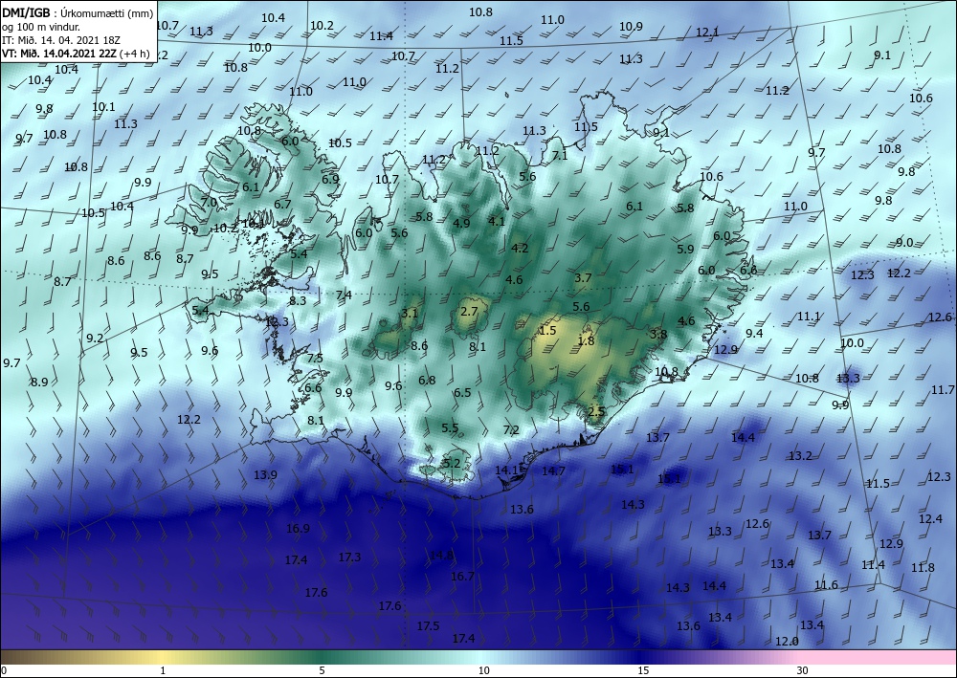
Task: Click the '6.5' value on the map
Action: 462,393
